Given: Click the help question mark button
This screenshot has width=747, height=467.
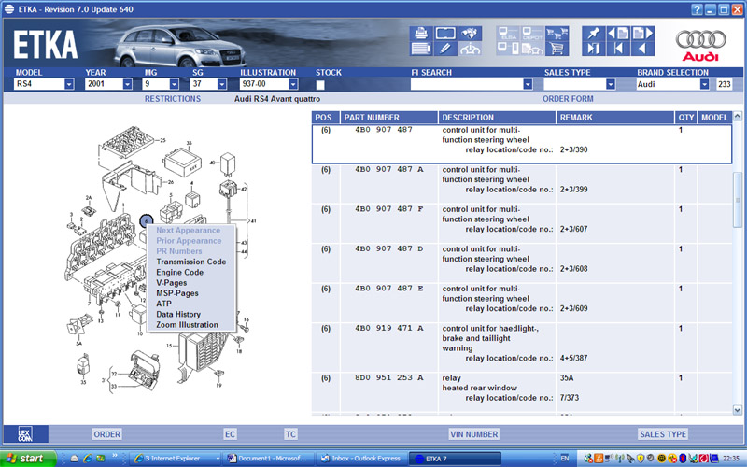Looking at the screenshot, I should pyautogui.click(x=696, y=9).
